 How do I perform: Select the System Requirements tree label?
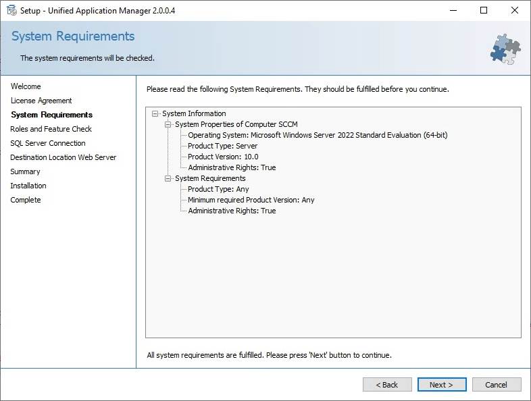point(210,178)
